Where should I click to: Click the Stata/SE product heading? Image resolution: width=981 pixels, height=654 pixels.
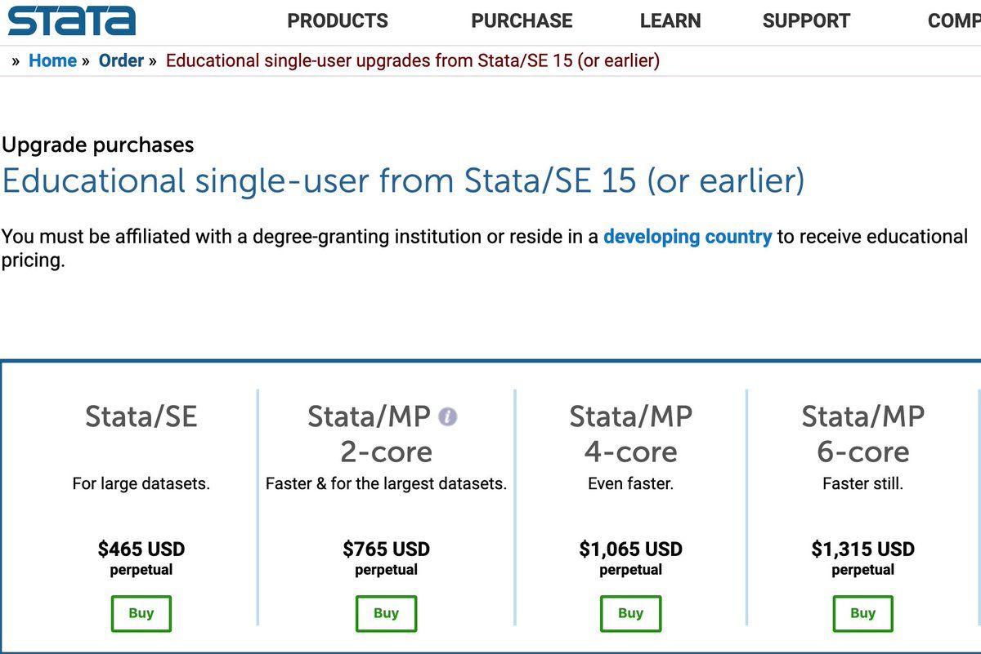(141, 416)
